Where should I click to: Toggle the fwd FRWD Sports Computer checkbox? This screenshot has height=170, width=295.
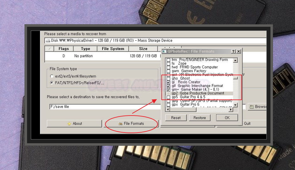tap(168, 67)
